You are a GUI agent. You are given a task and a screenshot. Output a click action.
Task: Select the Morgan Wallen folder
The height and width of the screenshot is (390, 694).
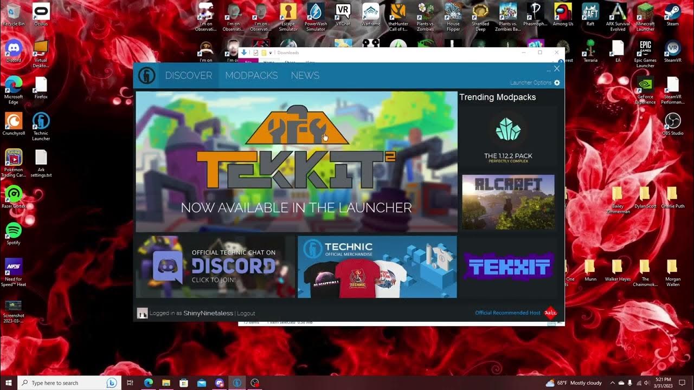tap(672, 274)
